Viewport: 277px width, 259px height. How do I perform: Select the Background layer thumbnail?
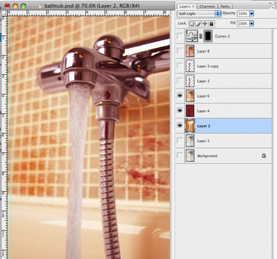click(190, 156)
